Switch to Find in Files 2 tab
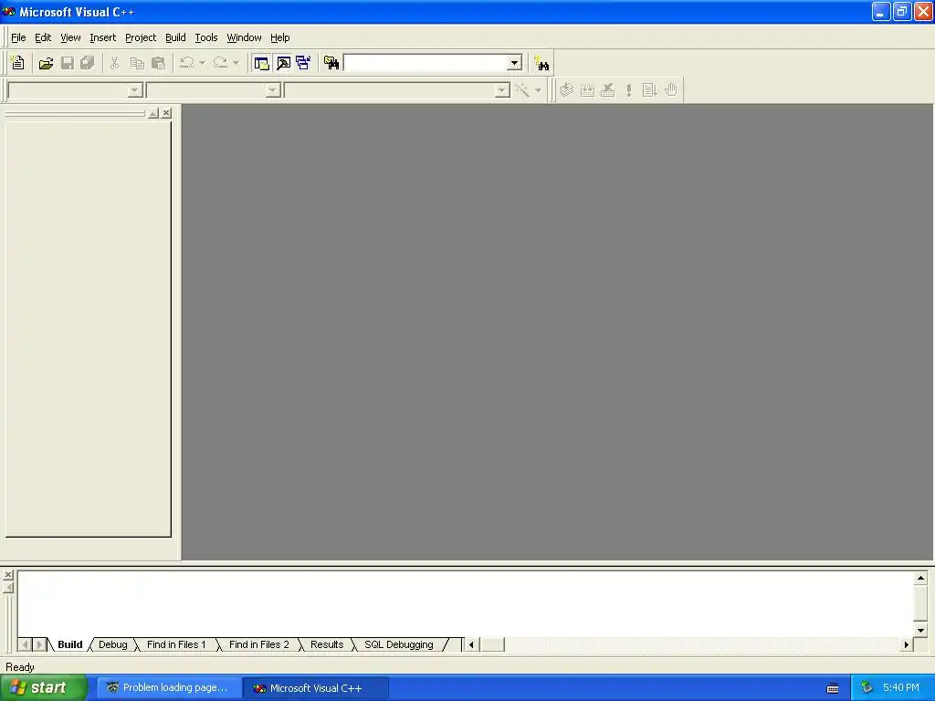This screenshot has height=701, width=935. point(258,644)
